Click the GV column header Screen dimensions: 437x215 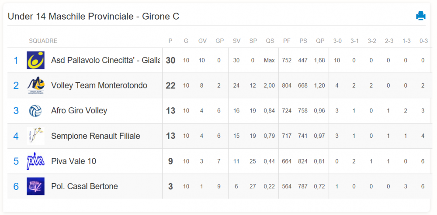[x=202, y=41]
